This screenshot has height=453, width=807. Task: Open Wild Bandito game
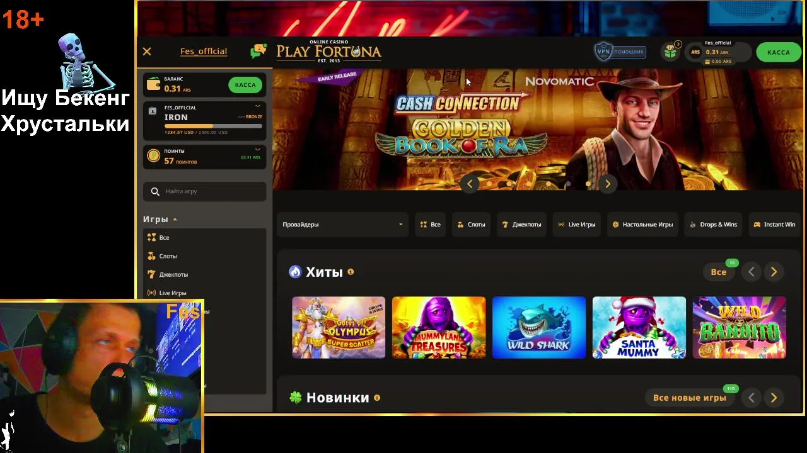(740, 328)
